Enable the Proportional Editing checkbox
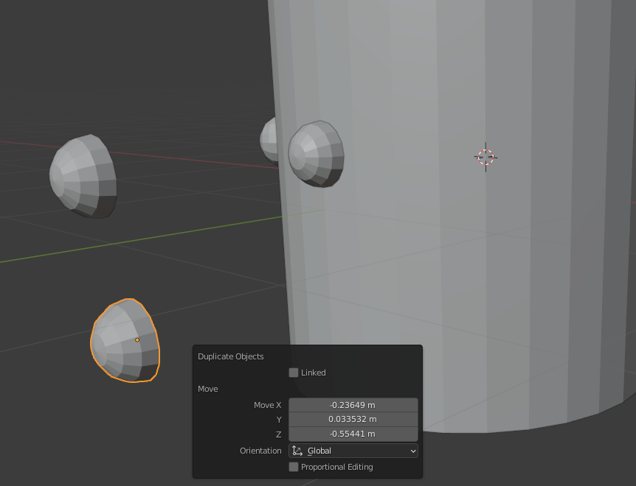This screenshot has height=486, width=636. pyautogui.click(x=293, y=467)
